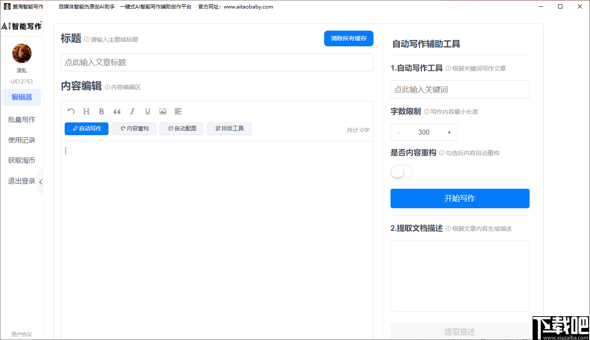The height and width of the screenshot is (340, 590).
Task: Click the user avatar picture
Action: 22,54
